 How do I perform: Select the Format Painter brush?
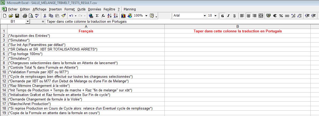(63, 16)
